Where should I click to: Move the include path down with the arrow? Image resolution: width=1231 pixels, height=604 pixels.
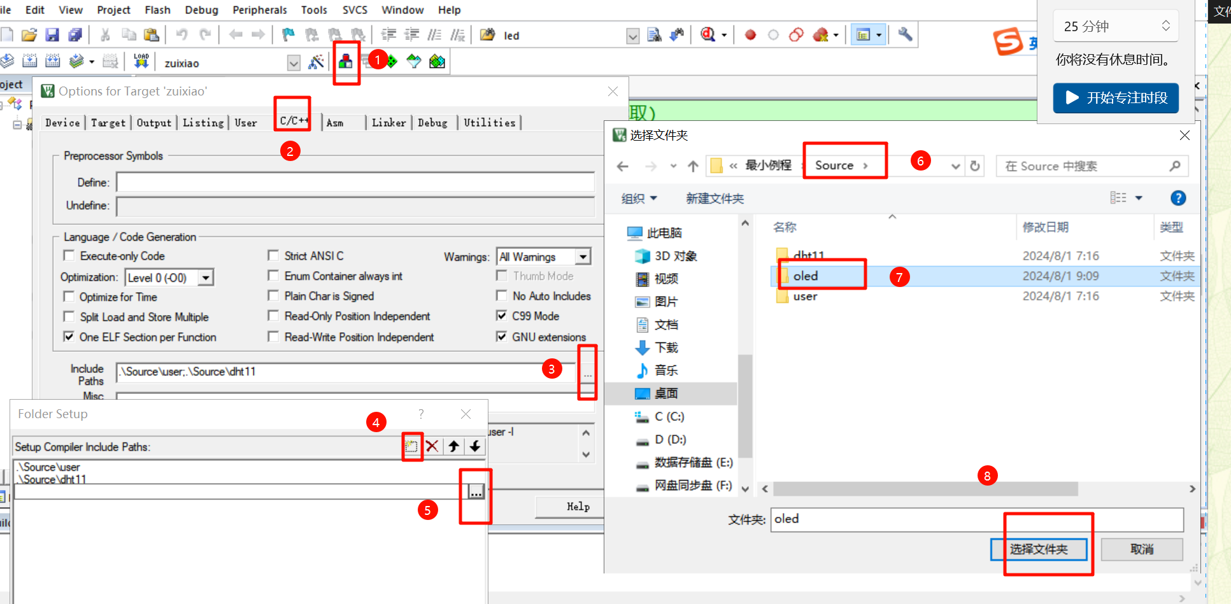point(475,446)
